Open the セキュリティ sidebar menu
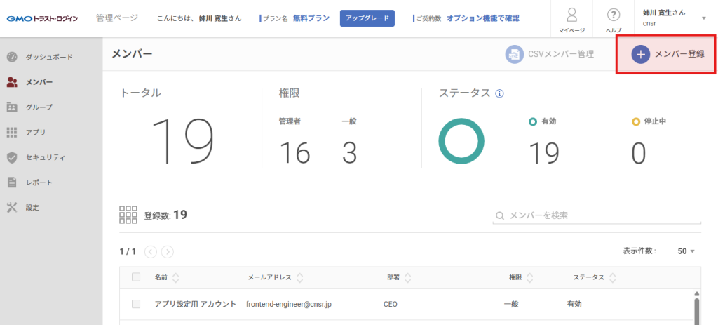718x325 pixels. (x=45, y=157)
